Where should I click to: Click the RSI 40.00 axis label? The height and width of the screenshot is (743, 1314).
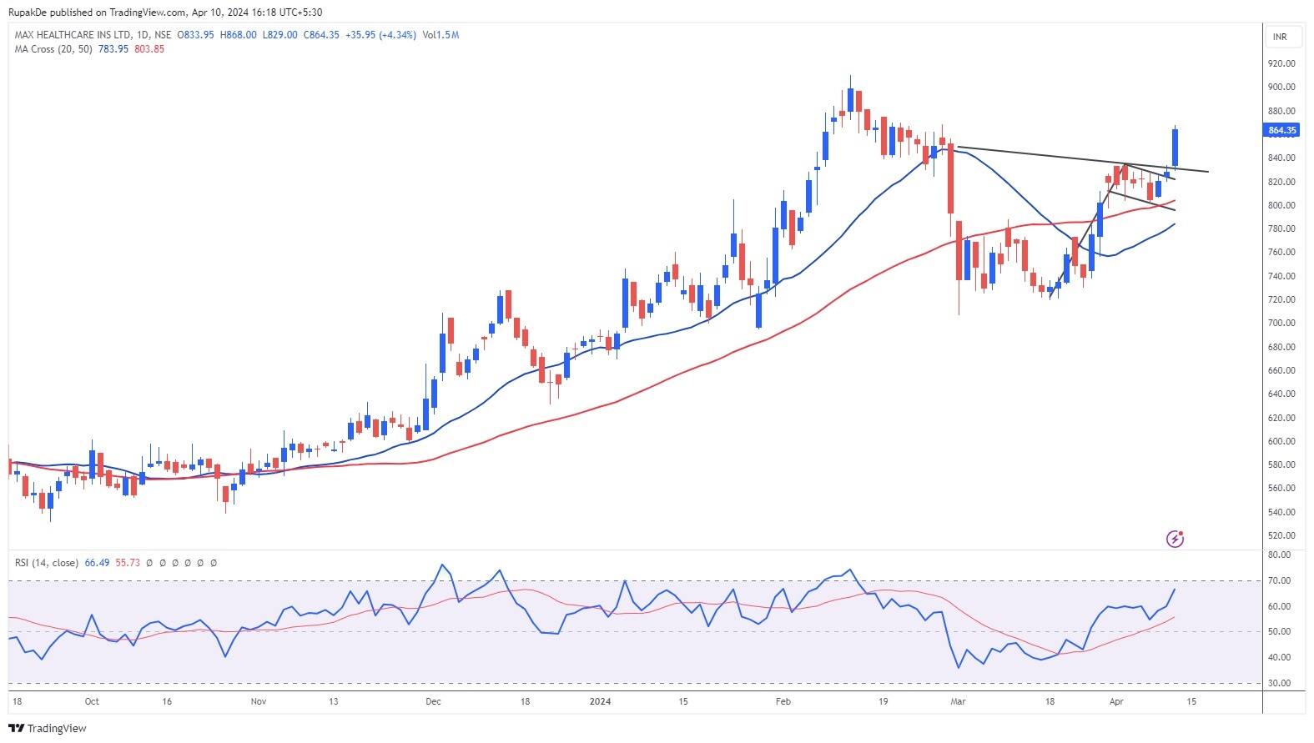point(1279,657)
